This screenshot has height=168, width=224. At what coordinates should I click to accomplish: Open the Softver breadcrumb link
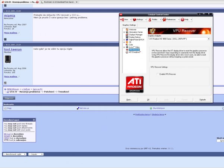[x=26, y=89]
